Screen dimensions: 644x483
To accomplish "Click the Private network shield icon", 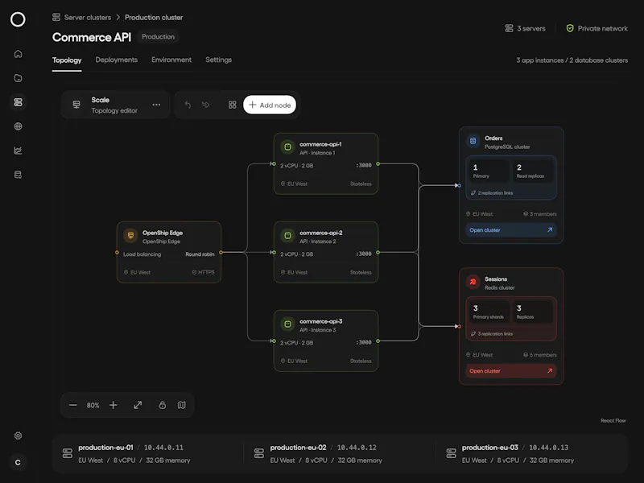I will (x=570, y=28).
